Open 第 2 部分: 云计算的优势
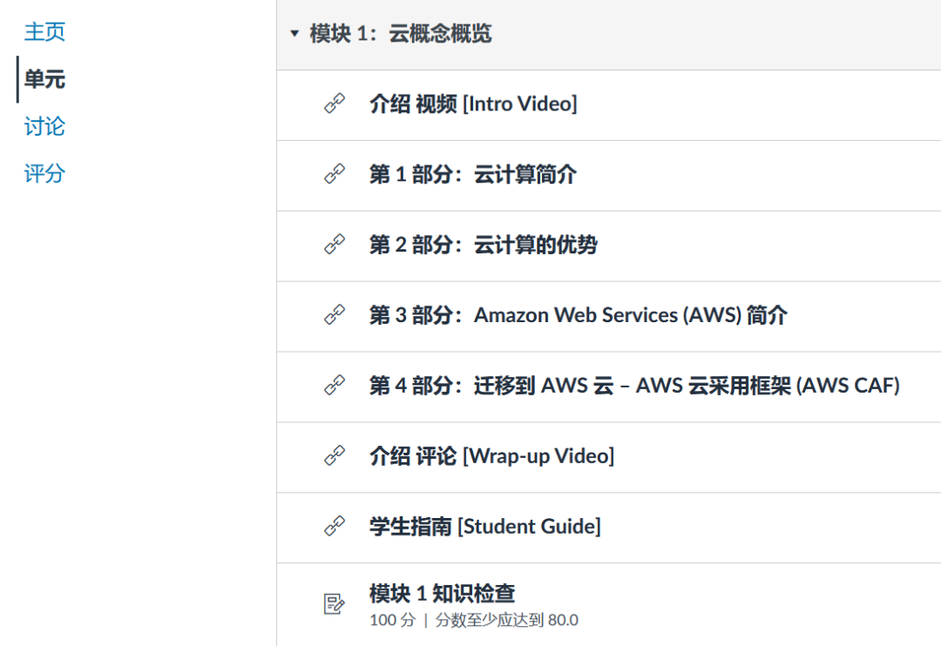The width and height of the screenshot is (941, 646). coord(483,245)
